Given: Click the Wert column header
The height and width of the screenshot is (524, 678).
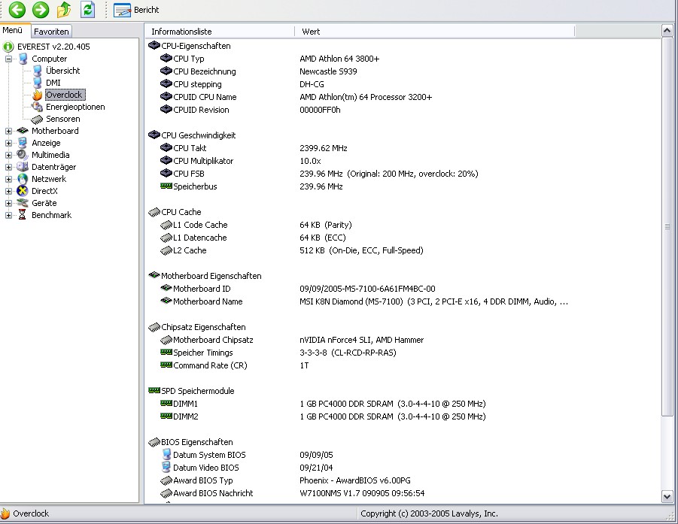Looking at the screenshot, I should (434, 32).
